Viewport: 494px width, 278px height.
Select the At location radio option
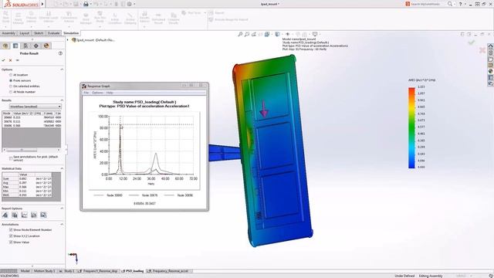pyautogui.click(x=11, y=75)
